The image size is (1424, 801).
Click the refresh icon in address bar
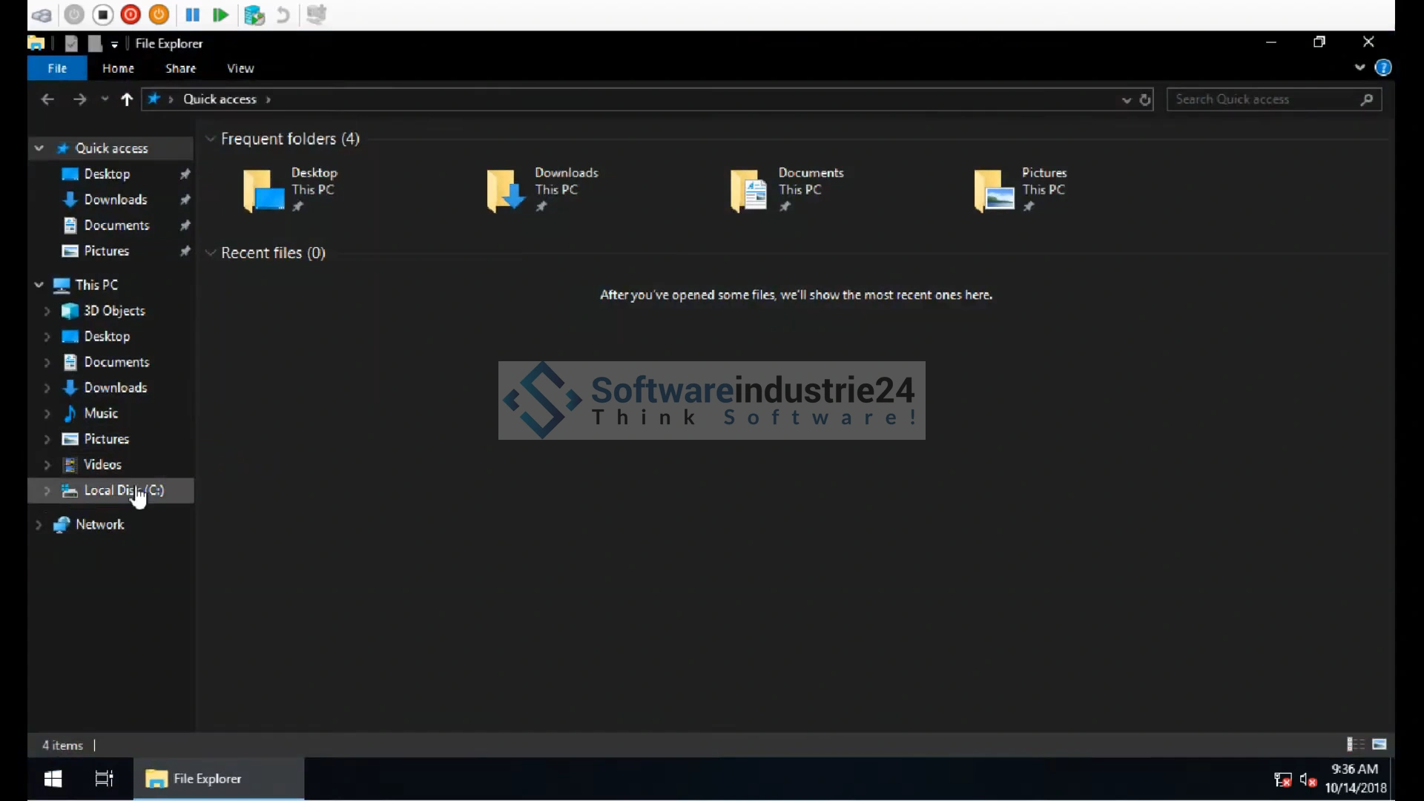click(x=1145, y=99)
